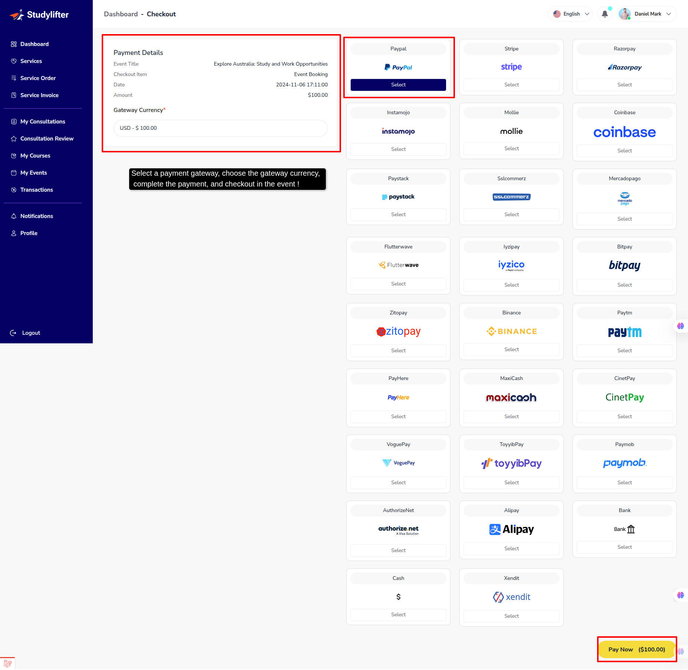
Task: Click the Paytm logo
Action: (x=625, y=332)
